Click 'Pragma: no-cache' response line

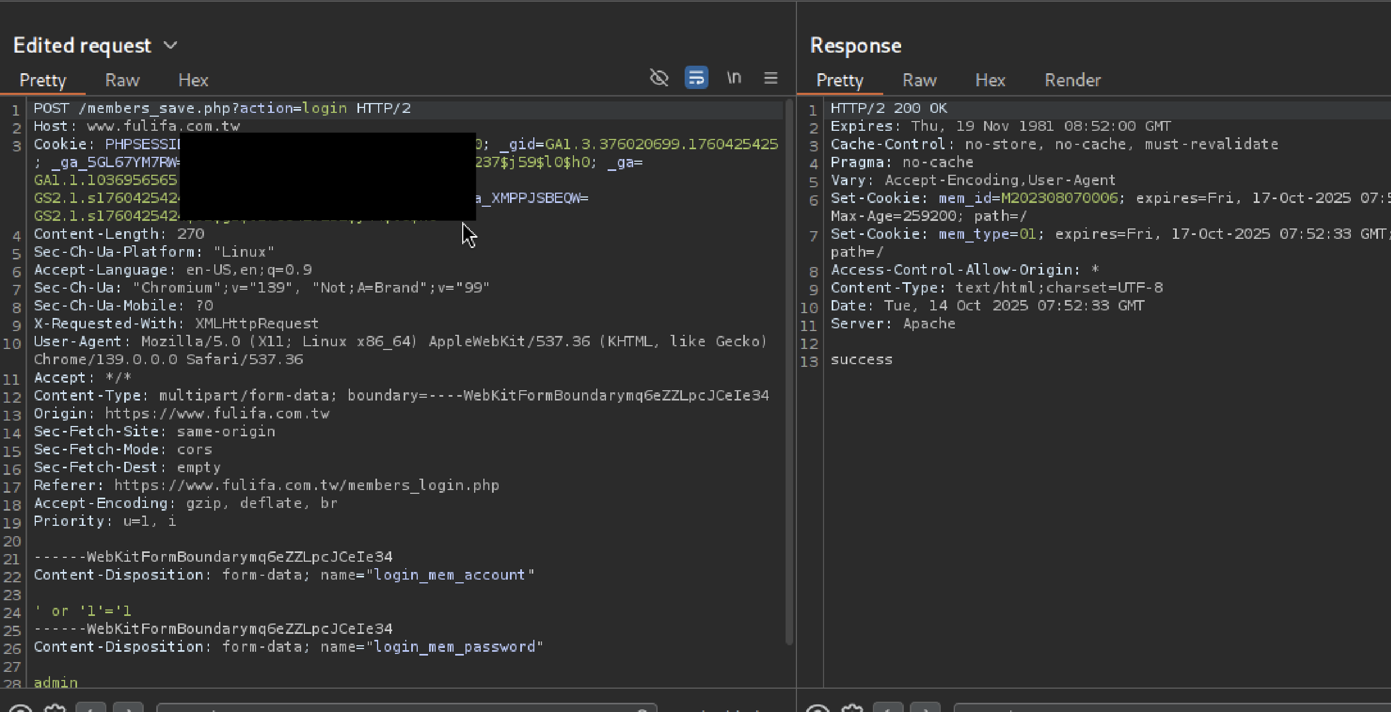[902, 162]
